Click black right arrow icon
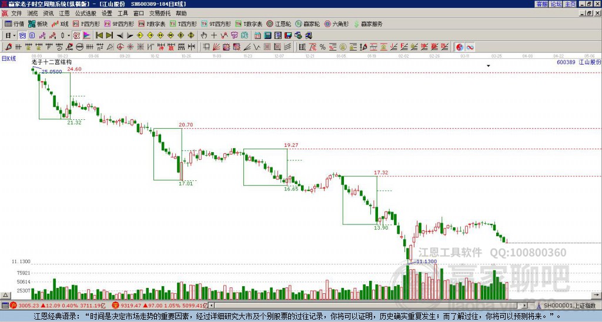 pos(130,36)
